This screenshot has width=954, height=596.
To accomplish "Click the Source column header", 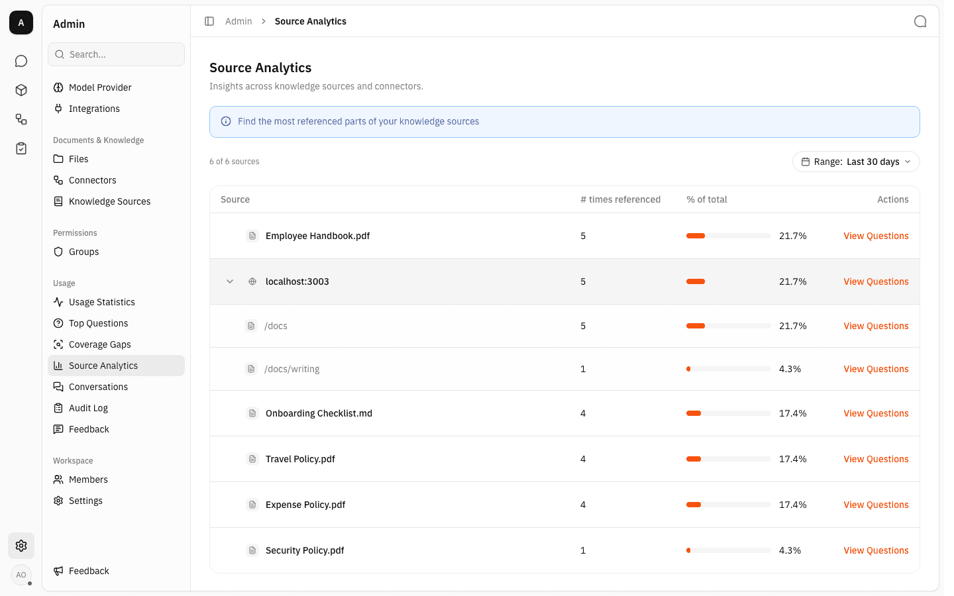I will [x=235, y=199].
